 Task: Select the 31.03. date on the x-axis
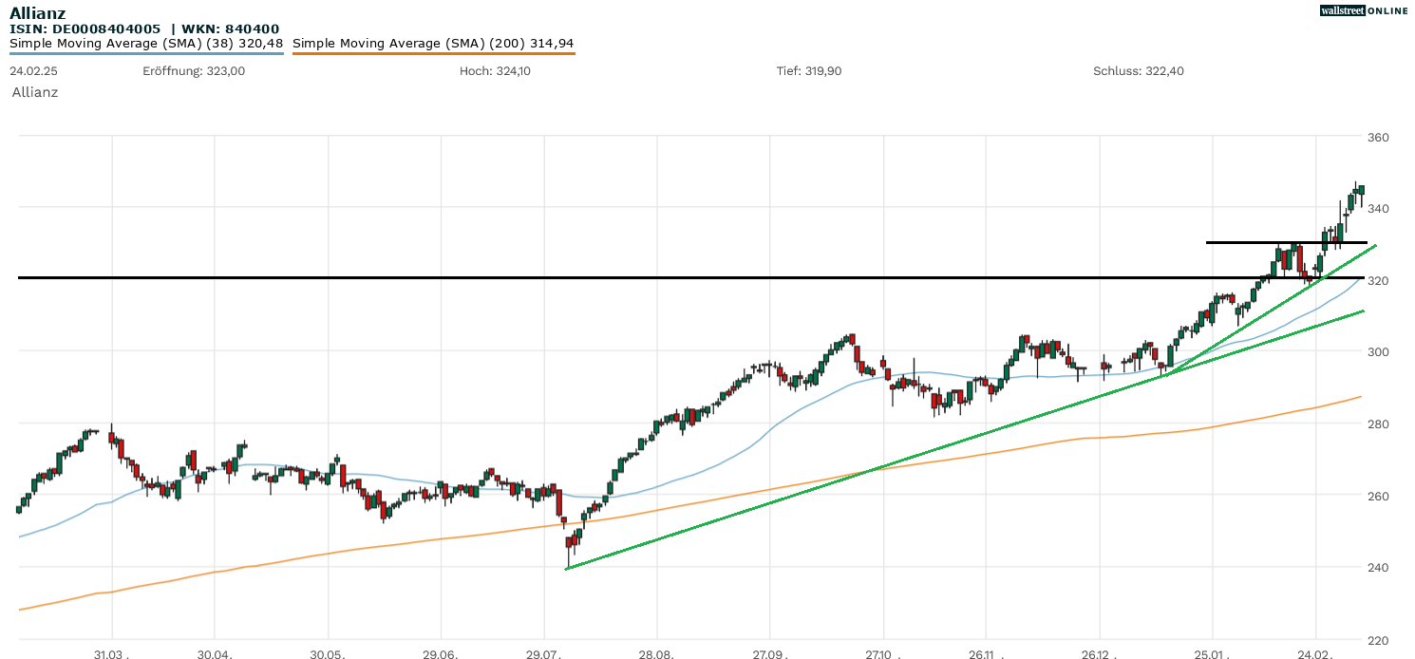pos(112,654)
